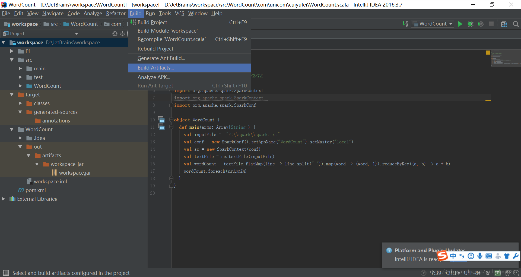This screenshot has width=521, height=277.
Task: Collapse the generated-sources folder
Action: coord(20,112)
